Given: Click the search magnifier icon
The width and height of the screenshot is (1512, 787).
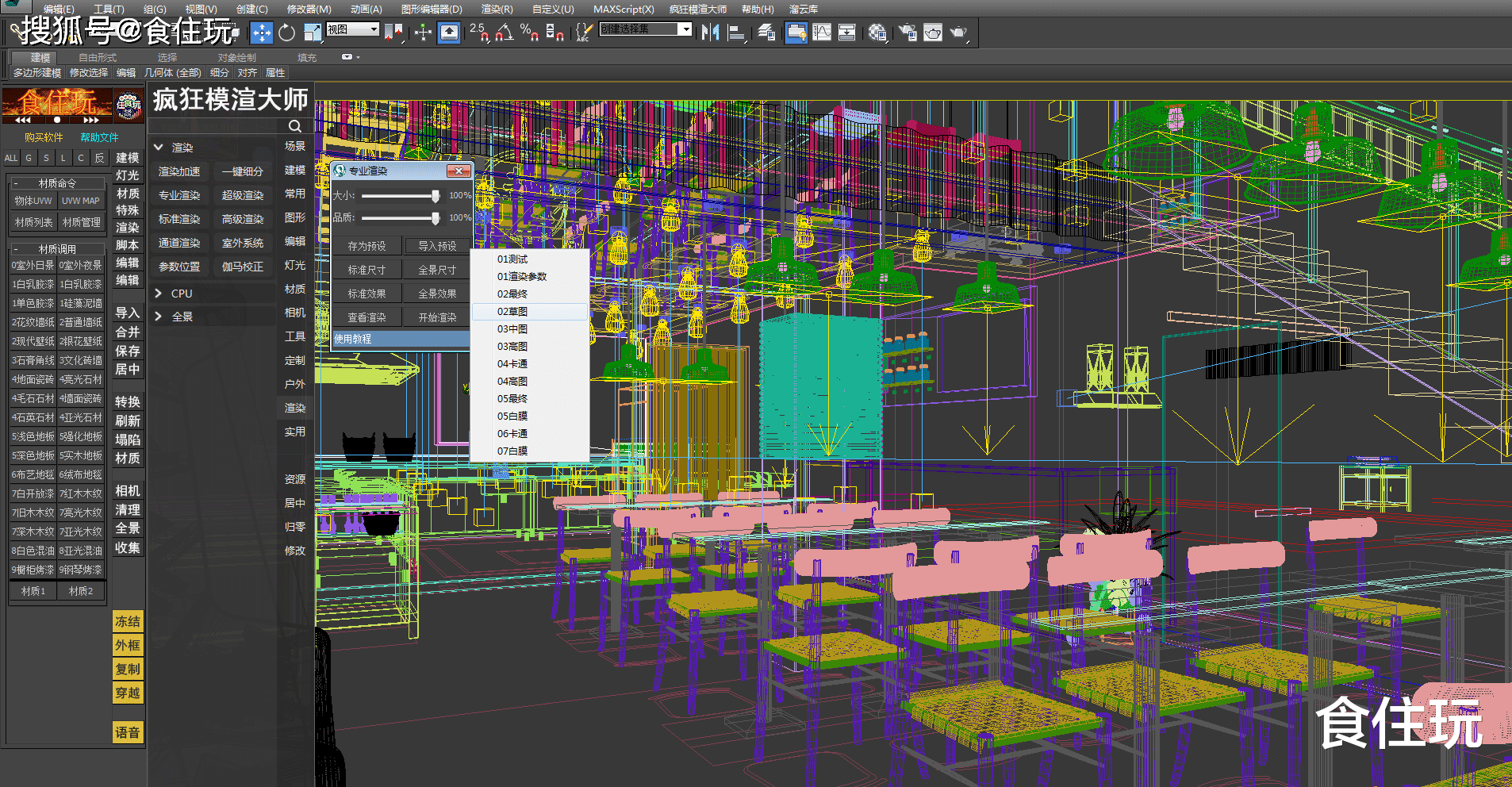Looking at the screenshot, I should coord(294,126).
